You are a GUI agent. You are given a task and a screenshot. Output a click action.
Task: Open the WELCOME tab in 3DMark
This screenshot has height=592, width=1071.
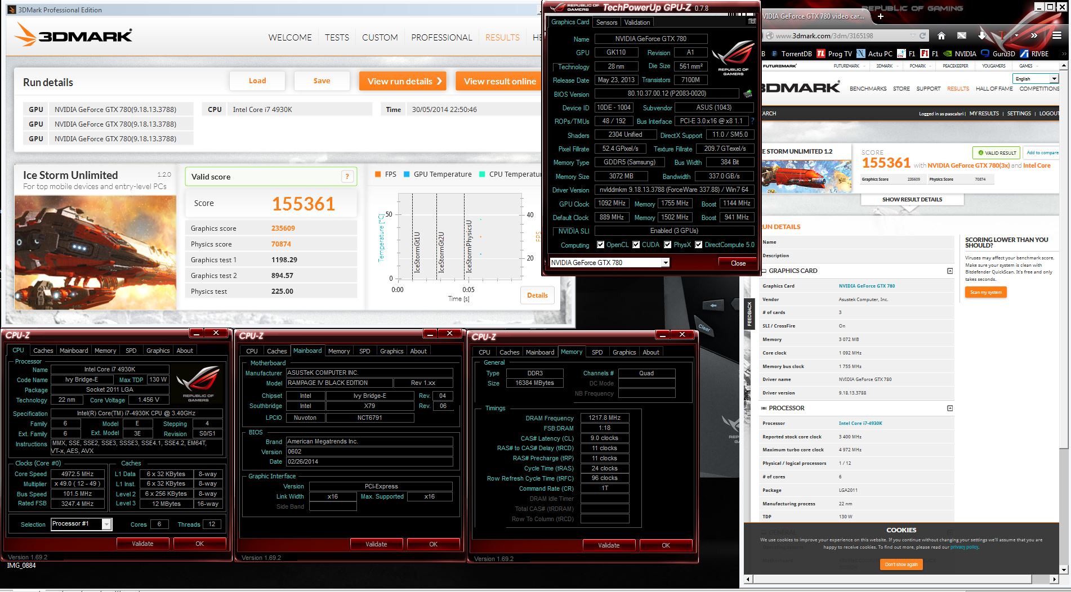point(290,38)
